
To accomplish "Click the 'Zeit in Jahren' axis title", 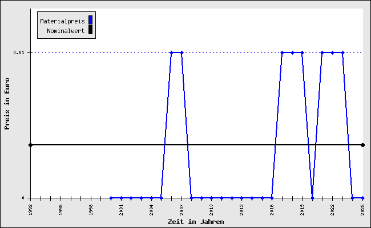I will (196, 222).
